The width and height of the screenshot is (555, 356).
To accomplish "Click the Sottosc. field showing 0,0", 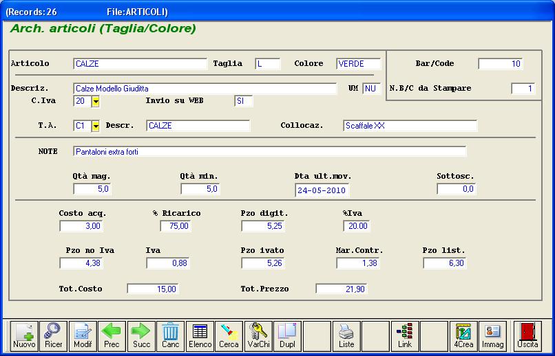I will (457, 189).
